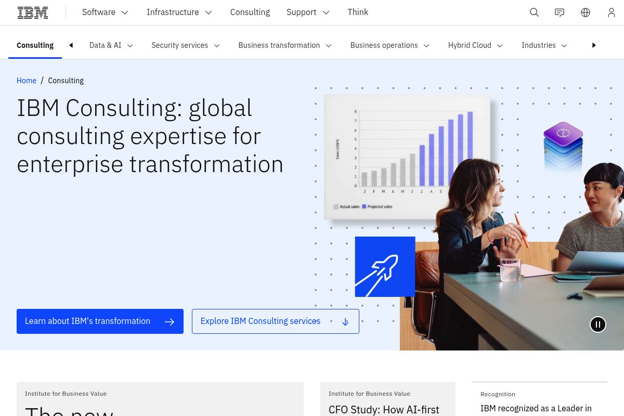Open the search icon in header

534,12
